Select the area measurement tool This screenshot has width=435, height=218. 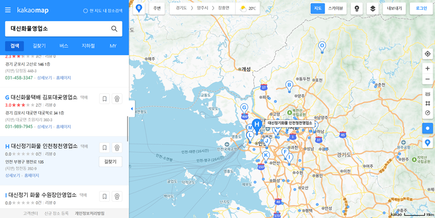[427, 103]
